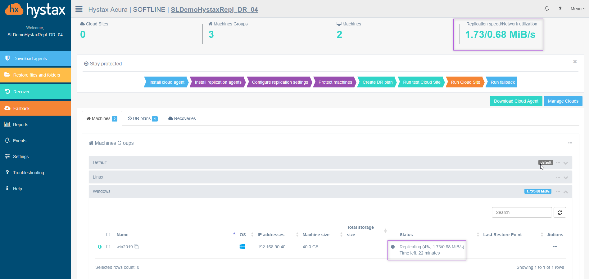This screenshot has width=589, height=279.
Task: Expand the Linux machines group
Action: click(566, 177)
